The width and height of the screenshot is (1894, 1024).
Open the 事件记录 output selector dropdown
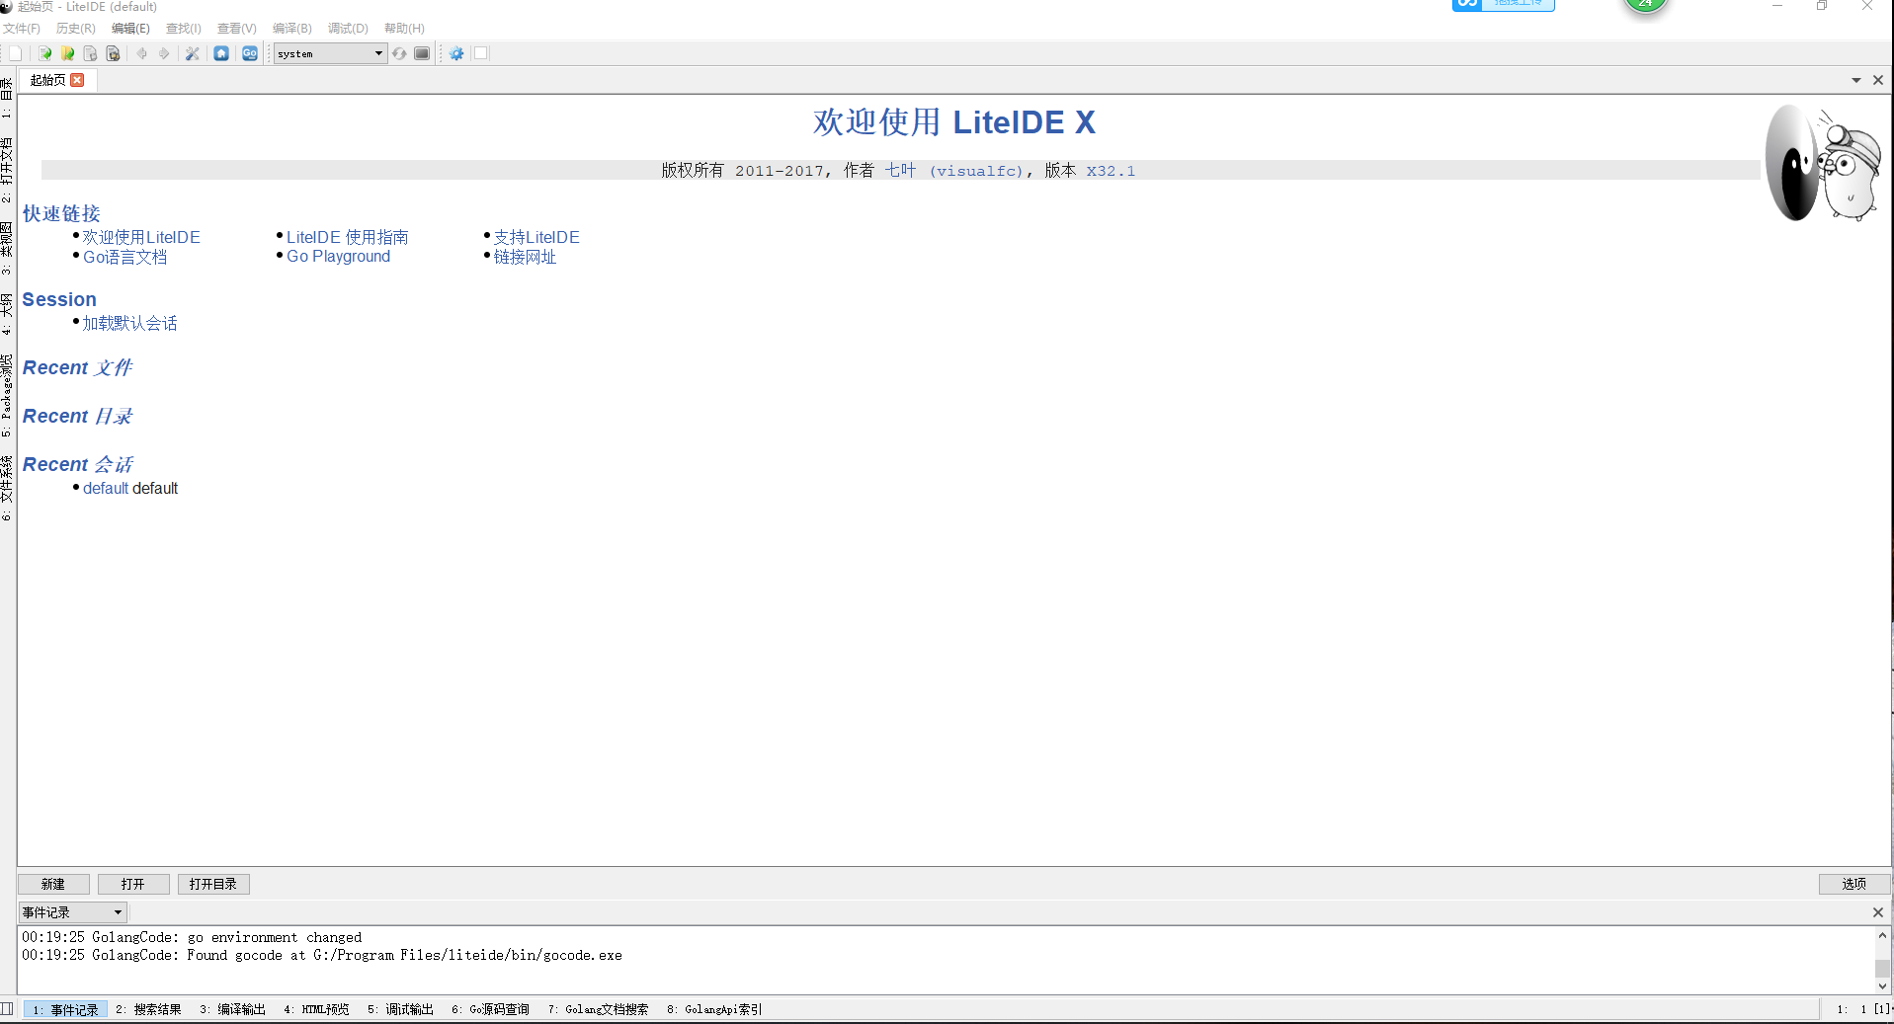point(73,912)
